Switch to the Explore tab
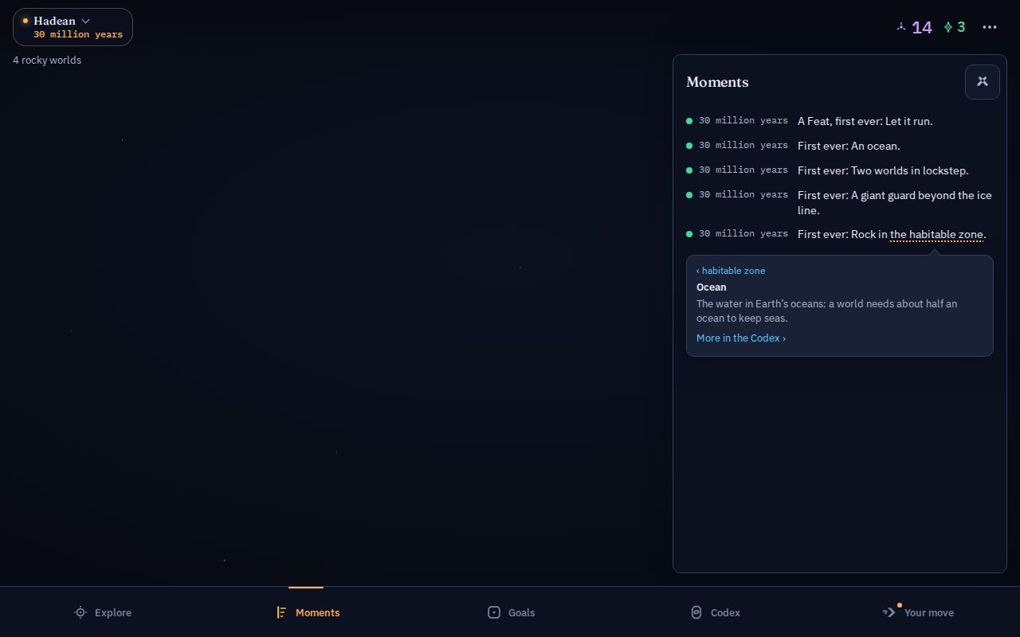The image size is (1020, 637). tap(102, 612)
